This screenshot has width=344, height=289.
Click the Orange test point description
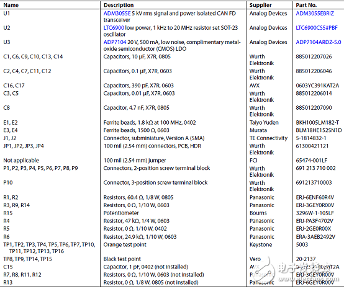[x=125, y=245]
